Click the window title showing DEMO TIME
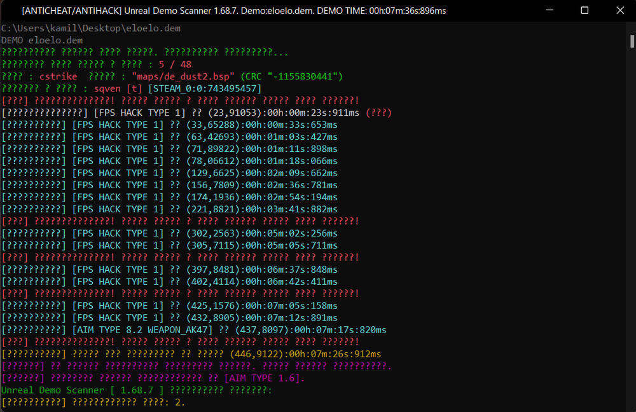Viewport: 636px width, 412px height. point(233,11)
